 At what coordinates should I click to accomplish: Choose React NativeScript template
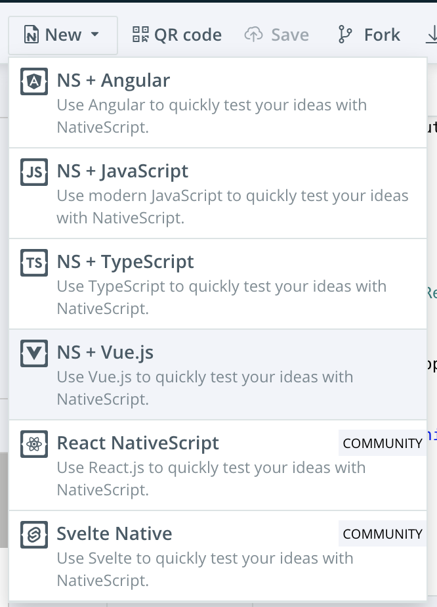point(218,465)
